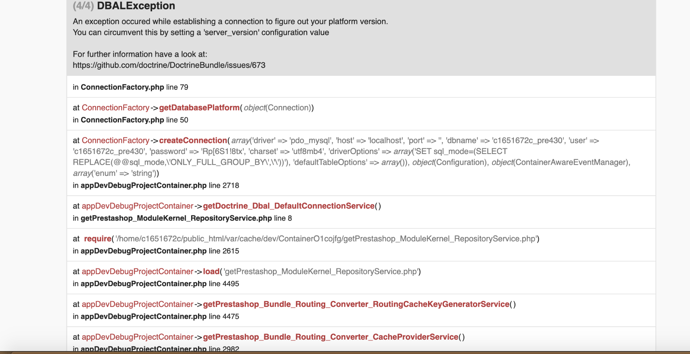This screenshot has width=690, height=354.
Task: Click the getDatabasePlatform method link
Action: [199, 108]
